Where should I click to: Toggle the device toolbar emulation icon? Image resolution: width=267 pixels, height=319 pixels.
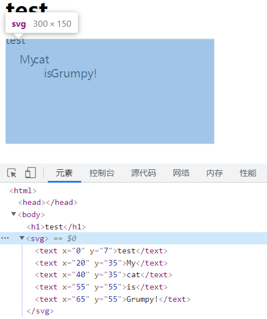[x=31, y=173]
